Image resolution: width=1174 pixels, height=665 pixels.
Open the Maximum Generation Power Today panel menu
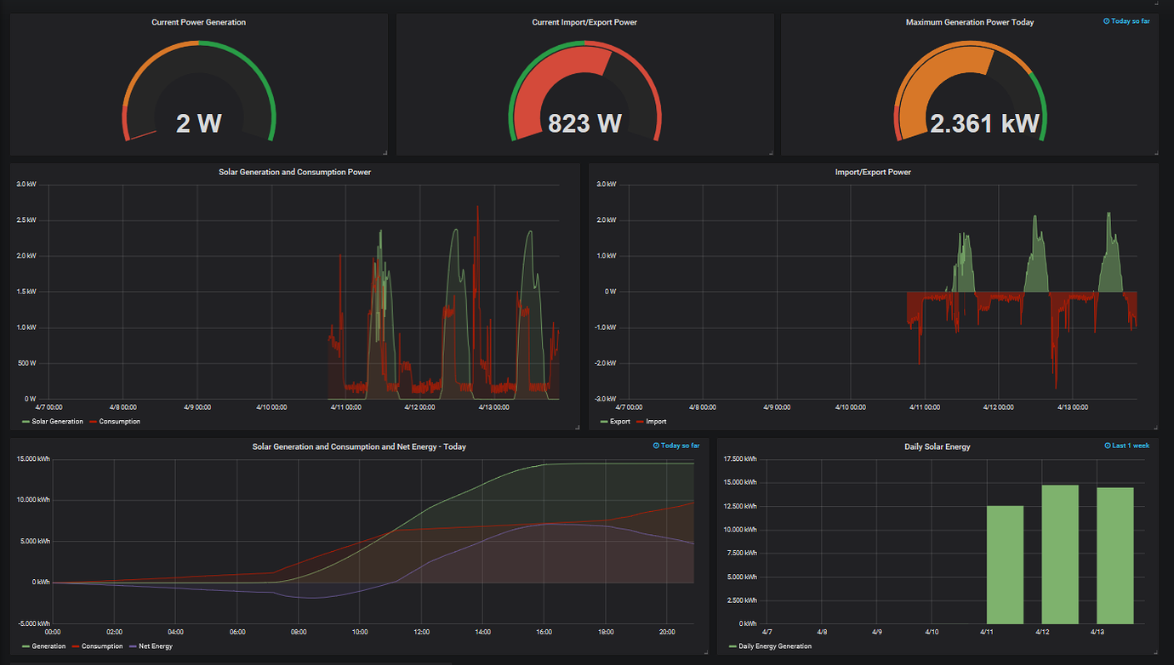tap(969, 21)
